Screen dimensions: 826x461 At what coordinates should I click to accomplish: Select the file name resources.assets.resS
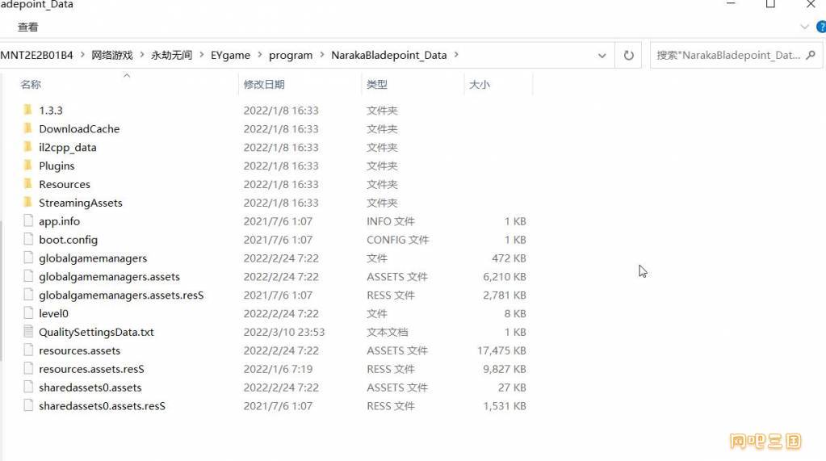coord(91,369)
